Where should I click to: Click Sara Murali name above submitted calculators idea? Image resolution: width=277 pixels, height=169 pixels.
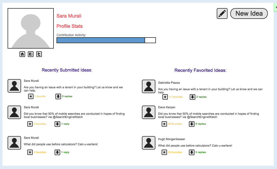point(31,138)
